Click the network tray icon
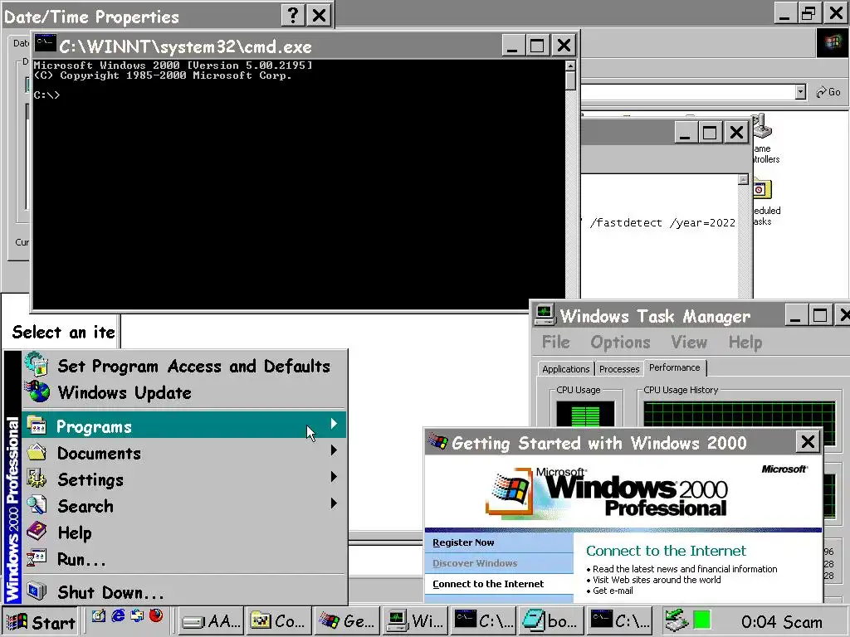 (677, 620)
